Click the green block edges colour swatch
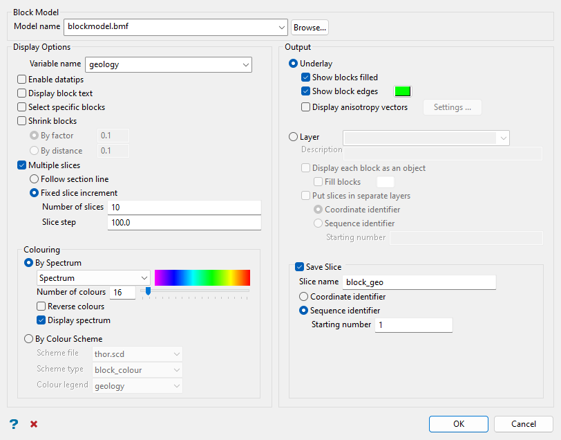The height and width of the screenshot is (440, 561). [x=402, y=91]
